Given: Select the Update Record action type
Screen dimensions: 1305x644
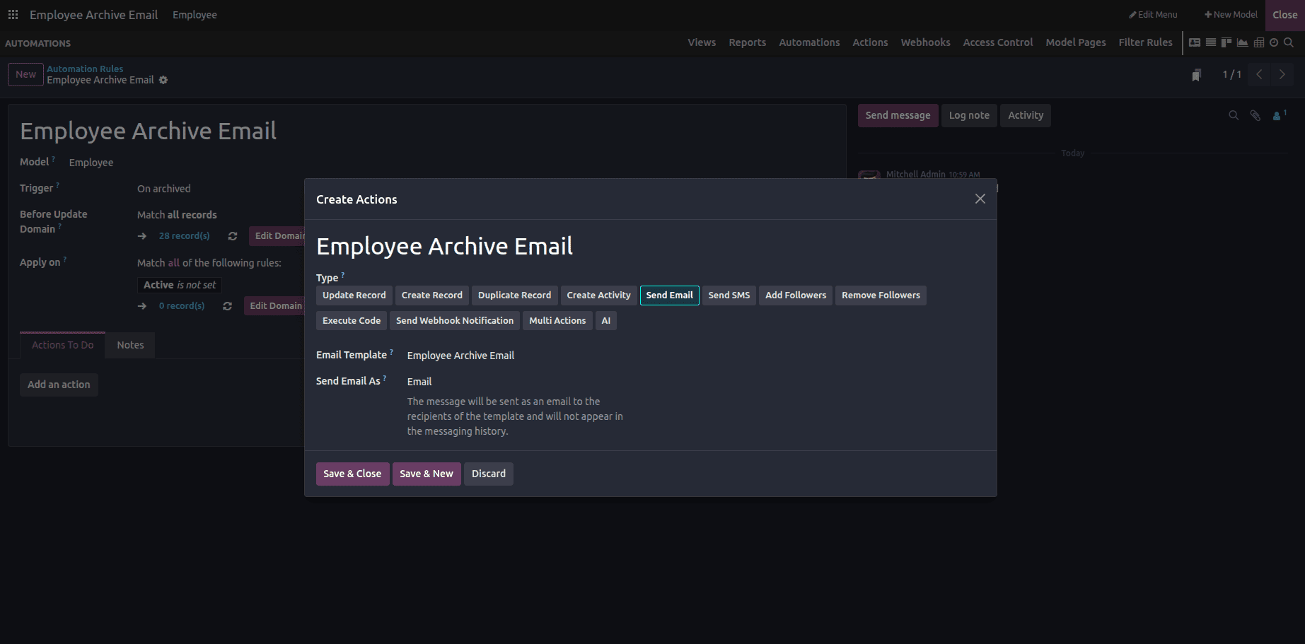Looking at the screenshot, I should [x=354, y=295].
